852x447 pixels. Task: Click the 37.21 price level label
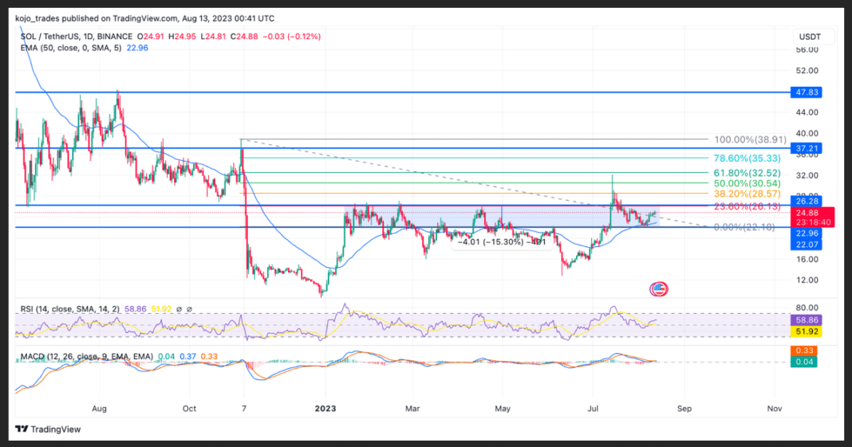click(807, 148)
